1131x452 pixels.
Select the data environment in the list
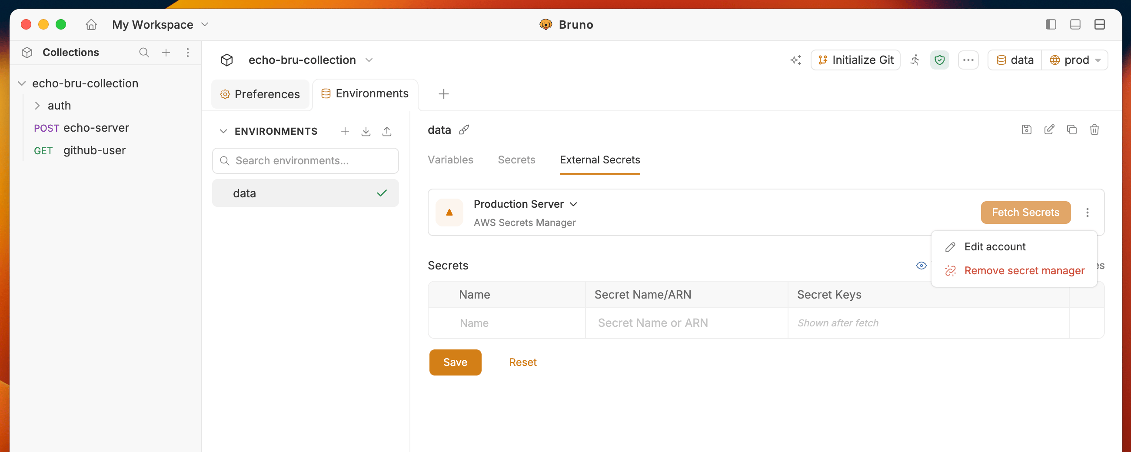tap(306, 193)
